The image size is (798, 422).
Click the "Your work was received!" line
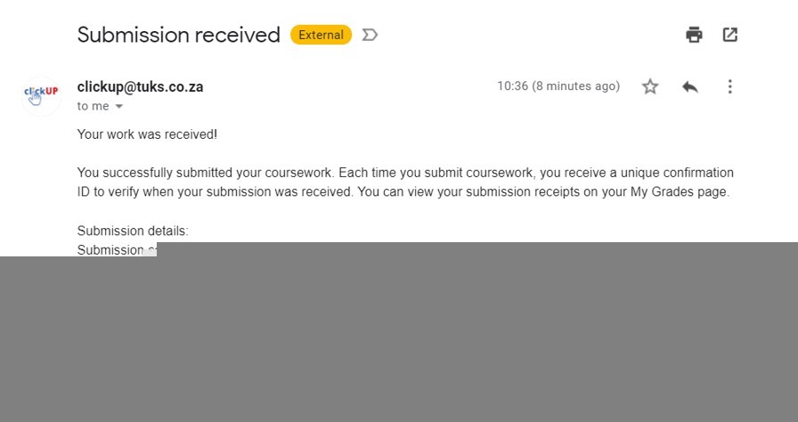pos(147,134)
